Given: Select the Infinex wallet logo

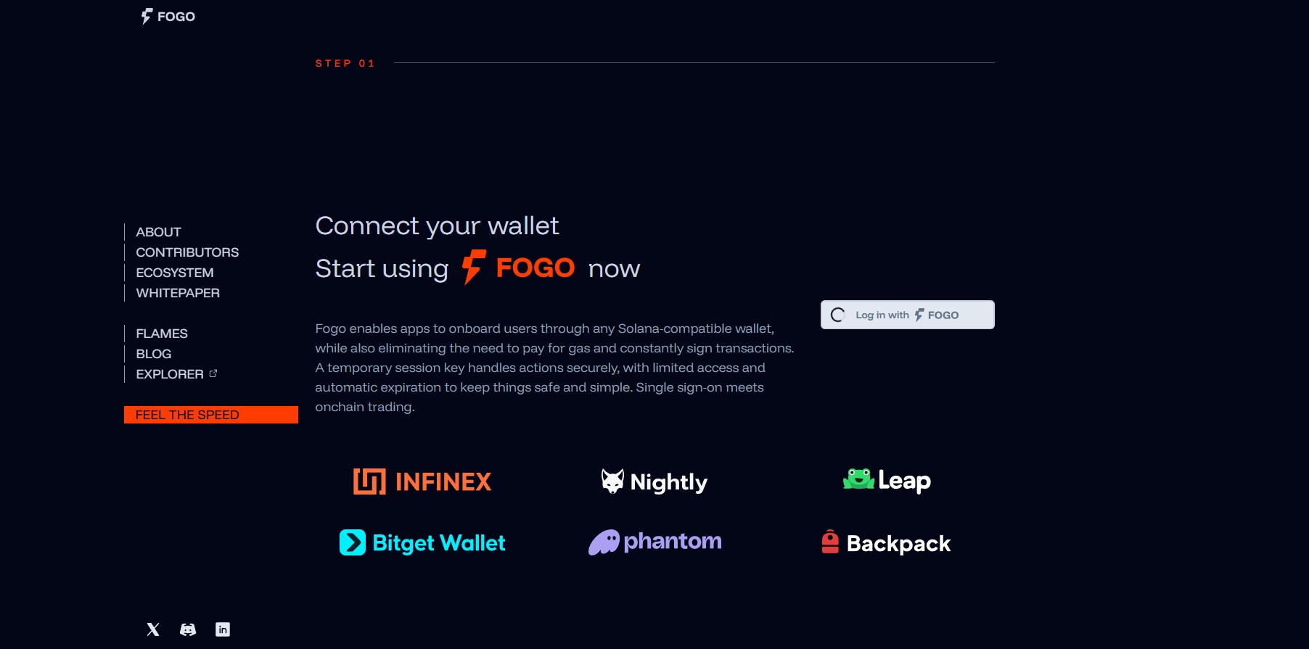Looking at the screenshot, I should click(422, 481).
